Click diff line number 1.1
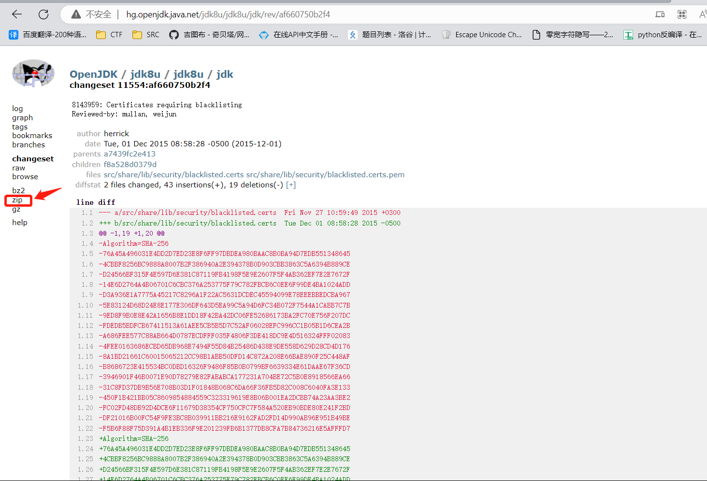Screen dimensions: 707x481 87,212
